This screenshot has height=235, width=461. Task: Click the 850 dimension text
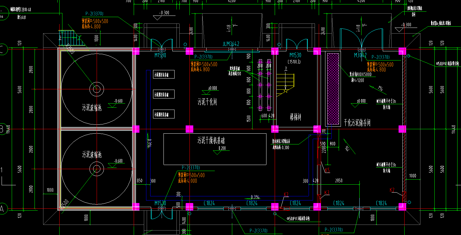(x=139, y=181)
